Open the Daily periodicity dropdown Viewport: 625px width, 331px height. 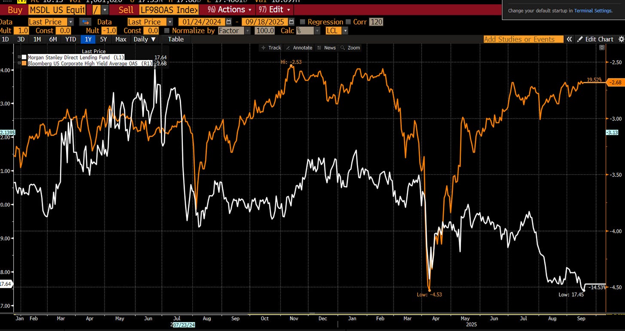pos(144,39)
